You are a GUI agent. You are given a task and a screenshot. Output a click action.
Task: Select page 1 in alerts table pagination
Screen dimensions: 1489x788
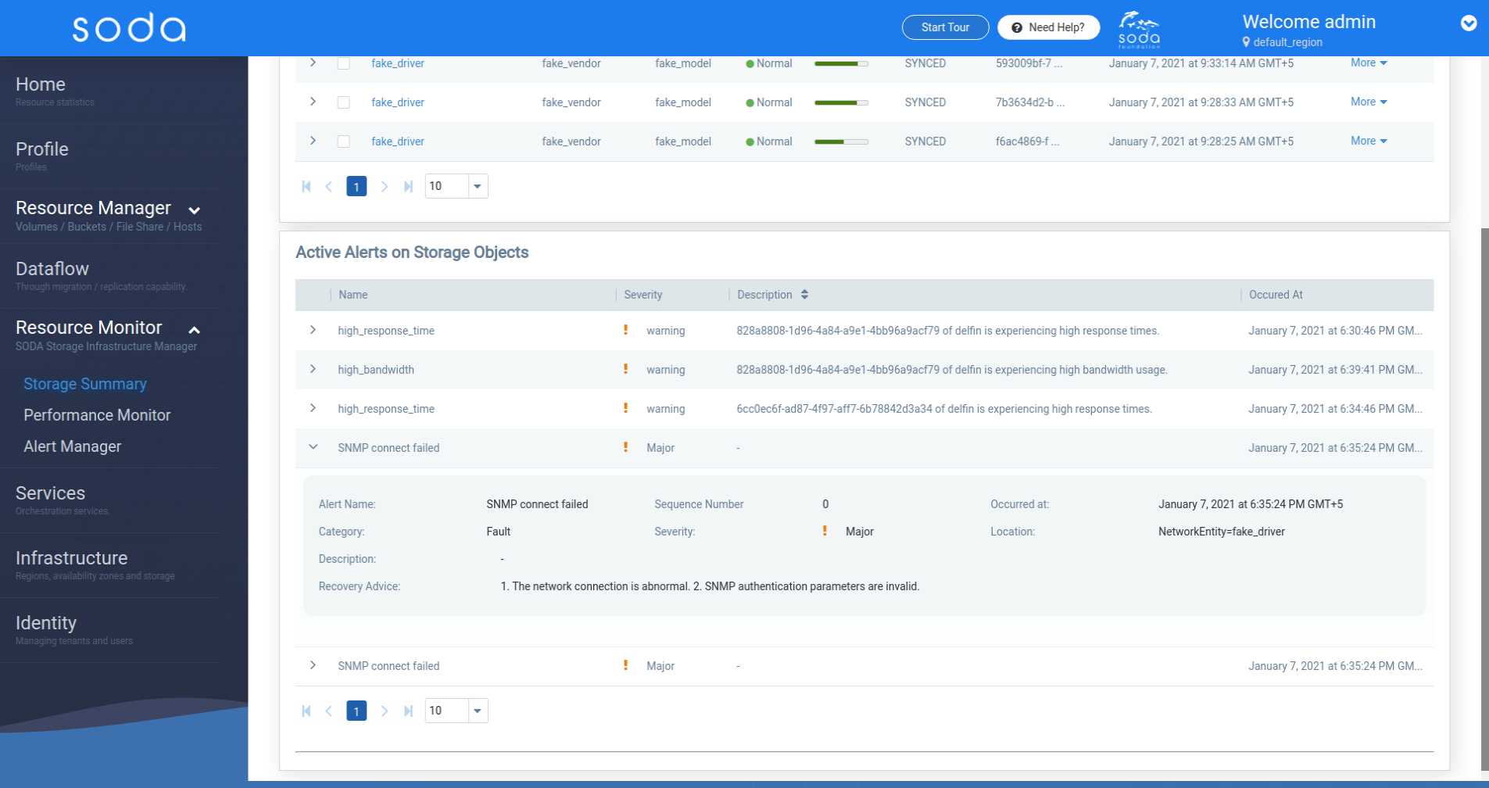coord(356,711)
